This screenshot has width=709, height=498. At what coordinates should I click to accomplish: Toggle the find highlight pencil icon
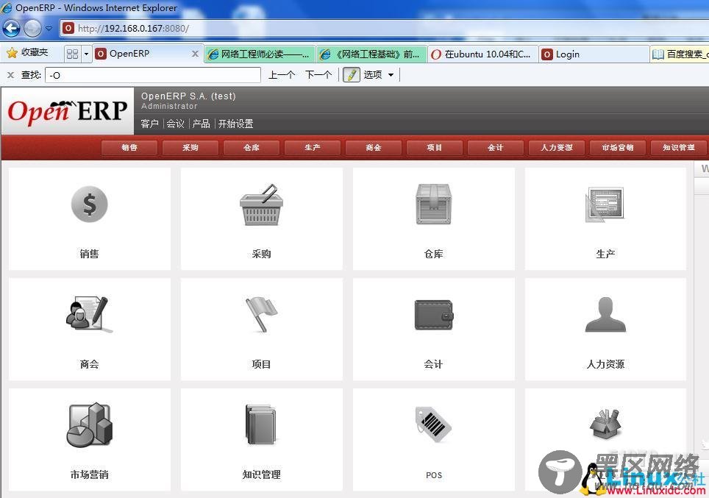[x=352, y=74]
